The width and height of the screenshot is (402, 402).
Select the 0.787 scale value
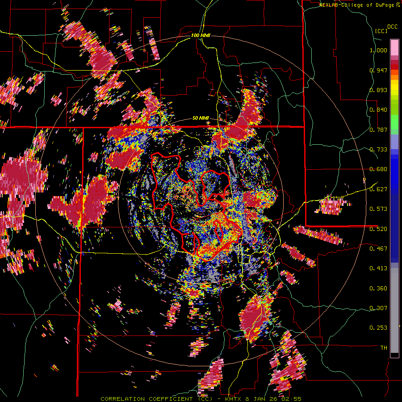click(x=378, y=130)
